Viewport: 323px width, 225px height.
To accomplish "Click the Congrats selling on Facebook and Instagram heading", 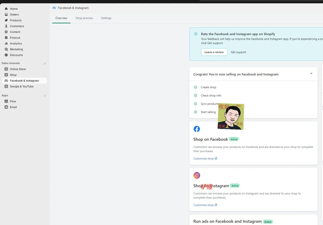I will click(236, 74).
